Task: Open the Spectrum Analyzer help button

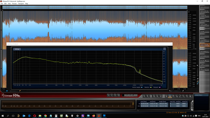Action: click(165, 49)
